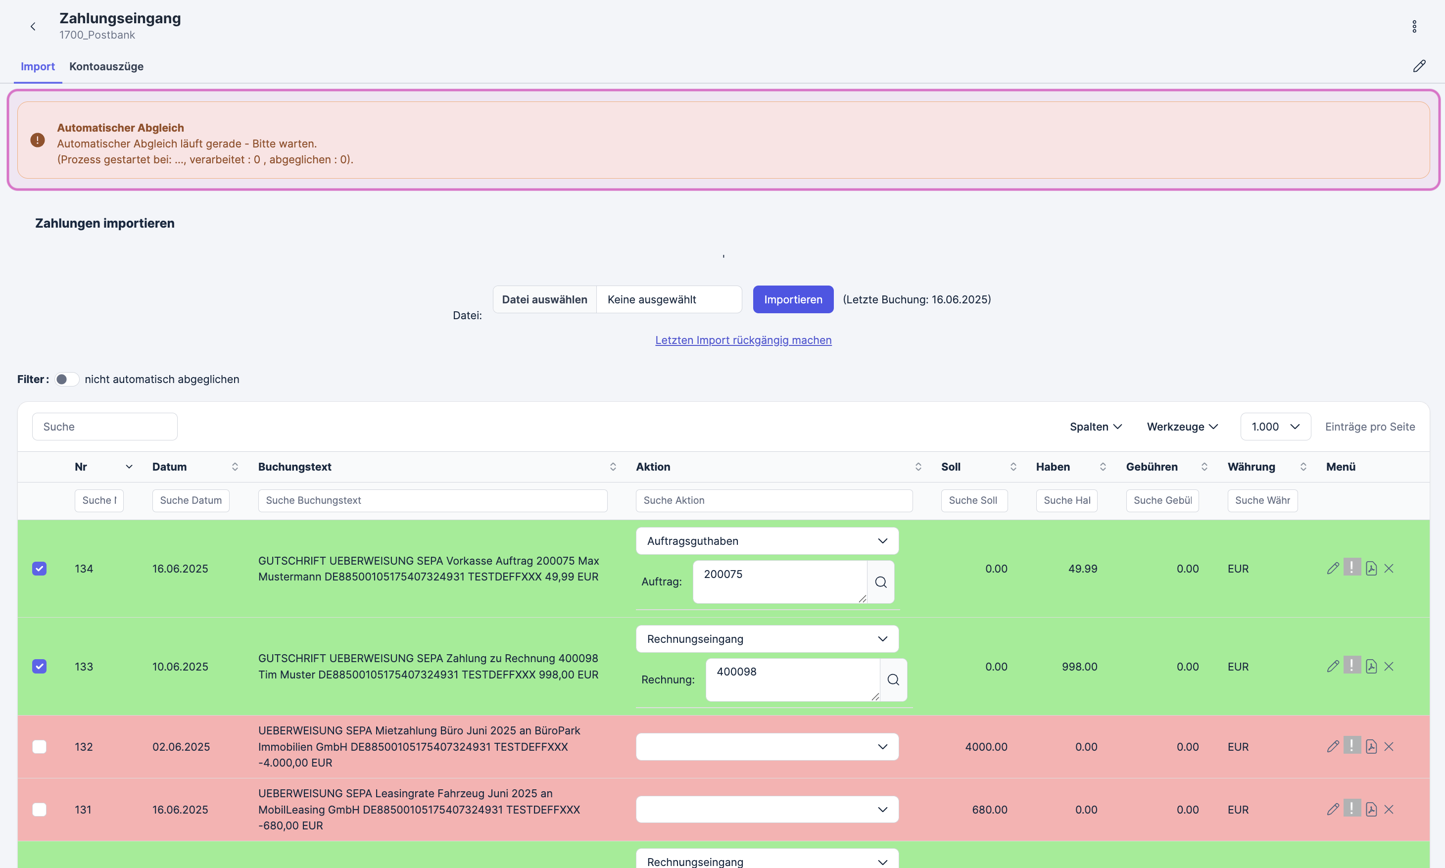Image resolution: width=1445 pixels, height=868 pixels.
Task: Click the magnifier next to Rechnung 400098
Action: point(893,679)
